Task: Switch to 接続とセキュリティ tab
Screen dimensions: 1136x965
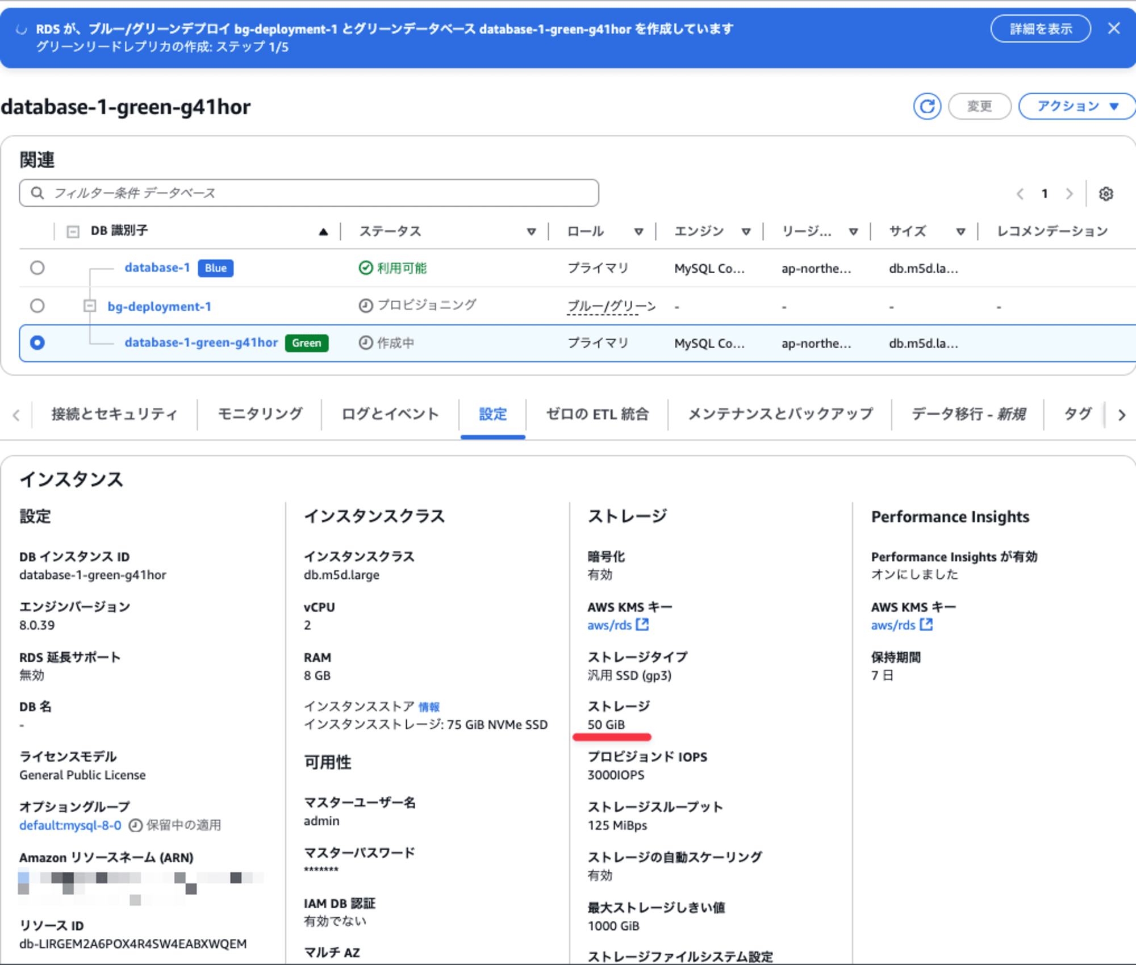Action: [x=114, y=414]
